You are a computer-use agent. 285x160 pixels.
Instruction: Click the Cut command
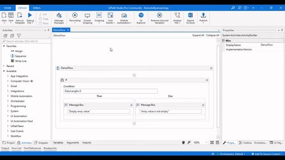[43, 14]
